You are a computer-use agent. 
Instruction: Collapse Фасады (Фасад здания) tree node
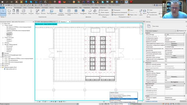point(3,45)
